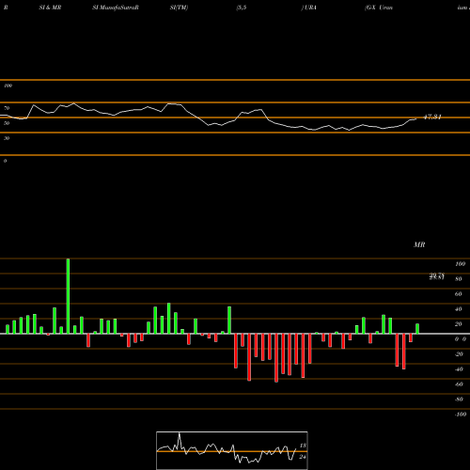The height and width of the screenshot is (470, 470).
Task: Click the -20 label on the MR axis
Action: click(459, 354)
